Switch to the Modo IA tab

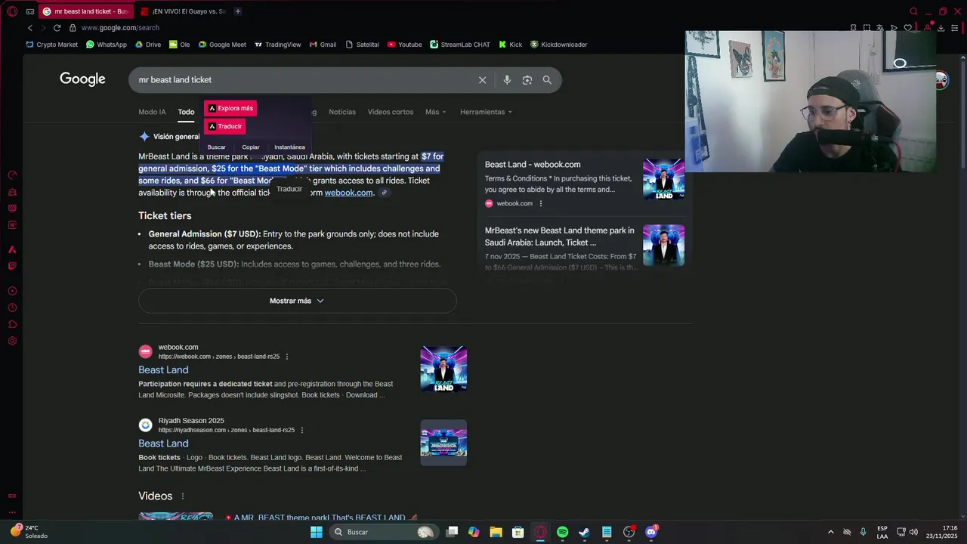coord(152,112)
